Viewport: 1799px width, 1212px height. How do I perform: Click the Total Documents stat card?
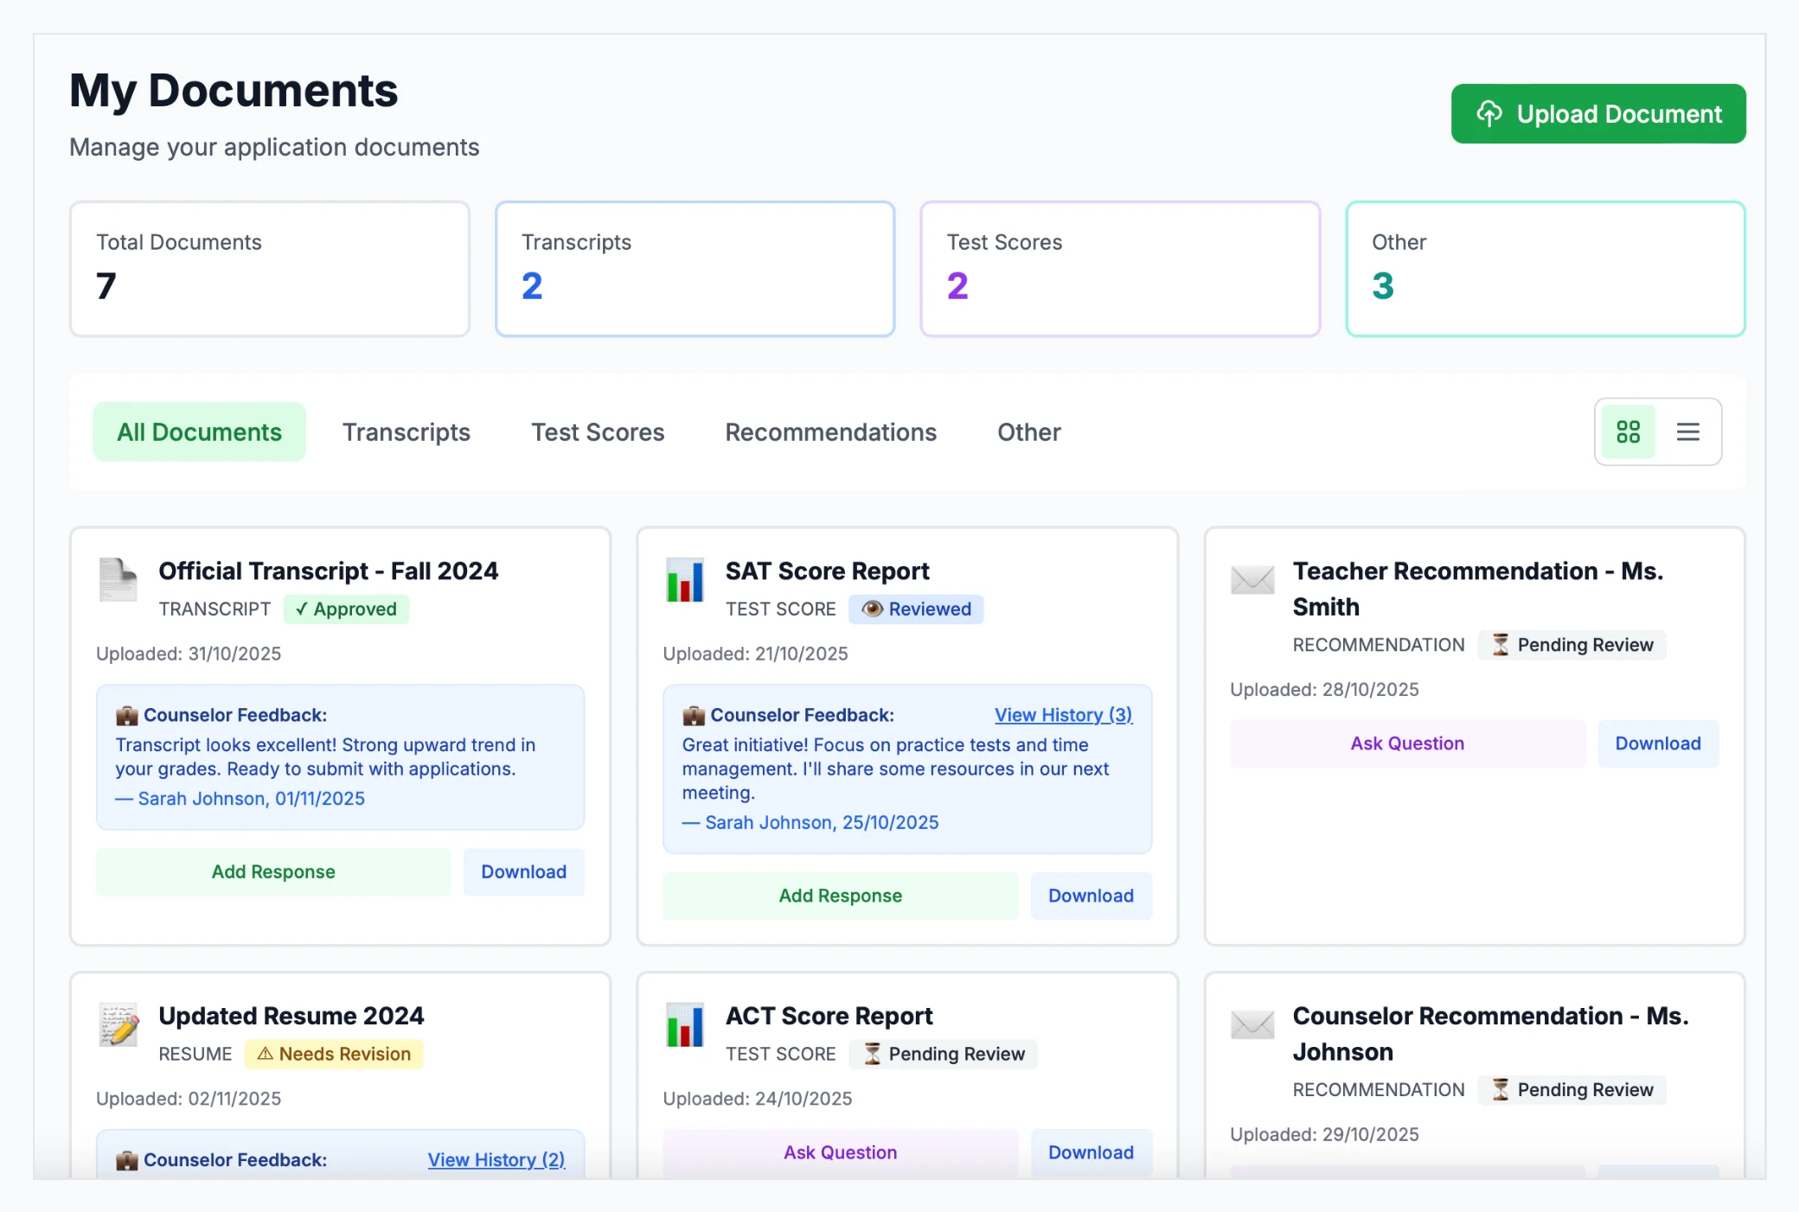pyautogui.click(x=270, y=268)
